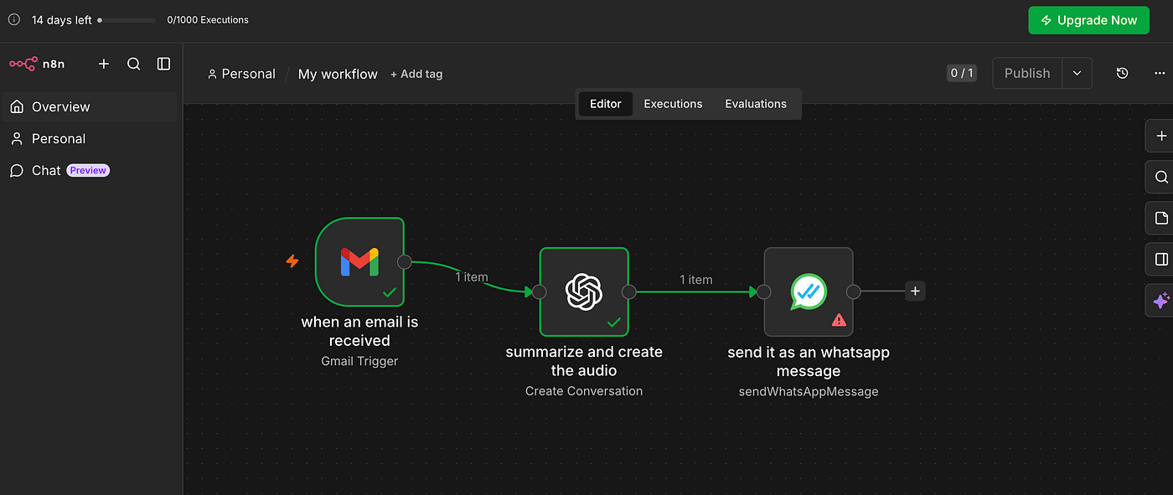This screenshot has width=1173, height=495.
Task: Select the Gmail Trigger node
Action: tap(359, 262)
